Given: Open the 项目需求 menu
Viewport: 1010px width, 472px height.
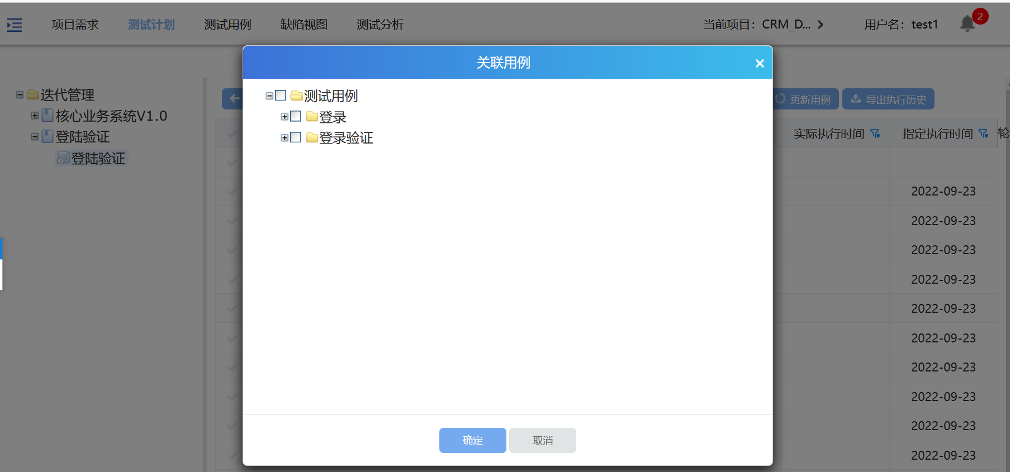Looking at the screenshot, I should pos(75,25).
